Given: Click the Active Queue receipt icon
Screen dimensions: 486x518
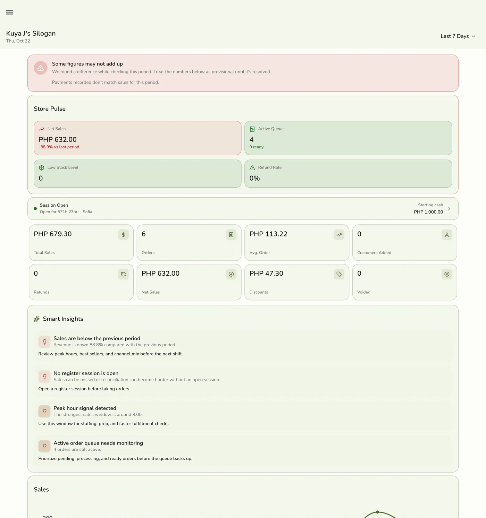Looking at the screenshot, I should [252, 129].
